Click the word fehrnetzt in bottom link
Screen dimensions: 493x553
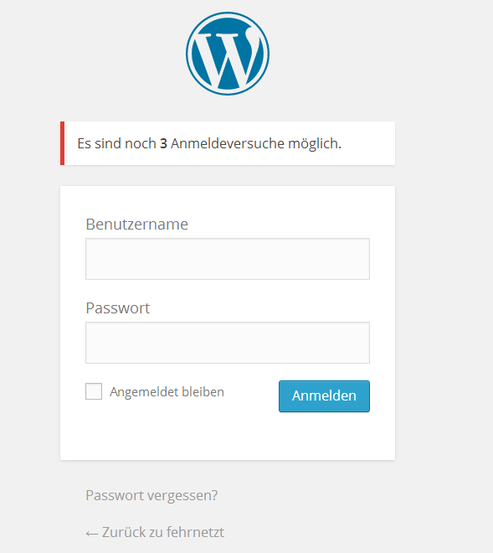[195, 532]
